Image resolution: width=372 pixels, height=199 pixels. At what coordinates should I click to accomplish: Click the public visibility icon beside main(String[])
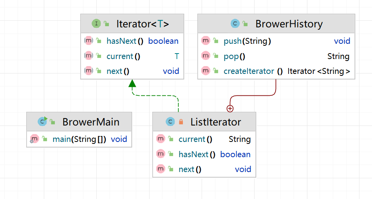click(45, 139)
